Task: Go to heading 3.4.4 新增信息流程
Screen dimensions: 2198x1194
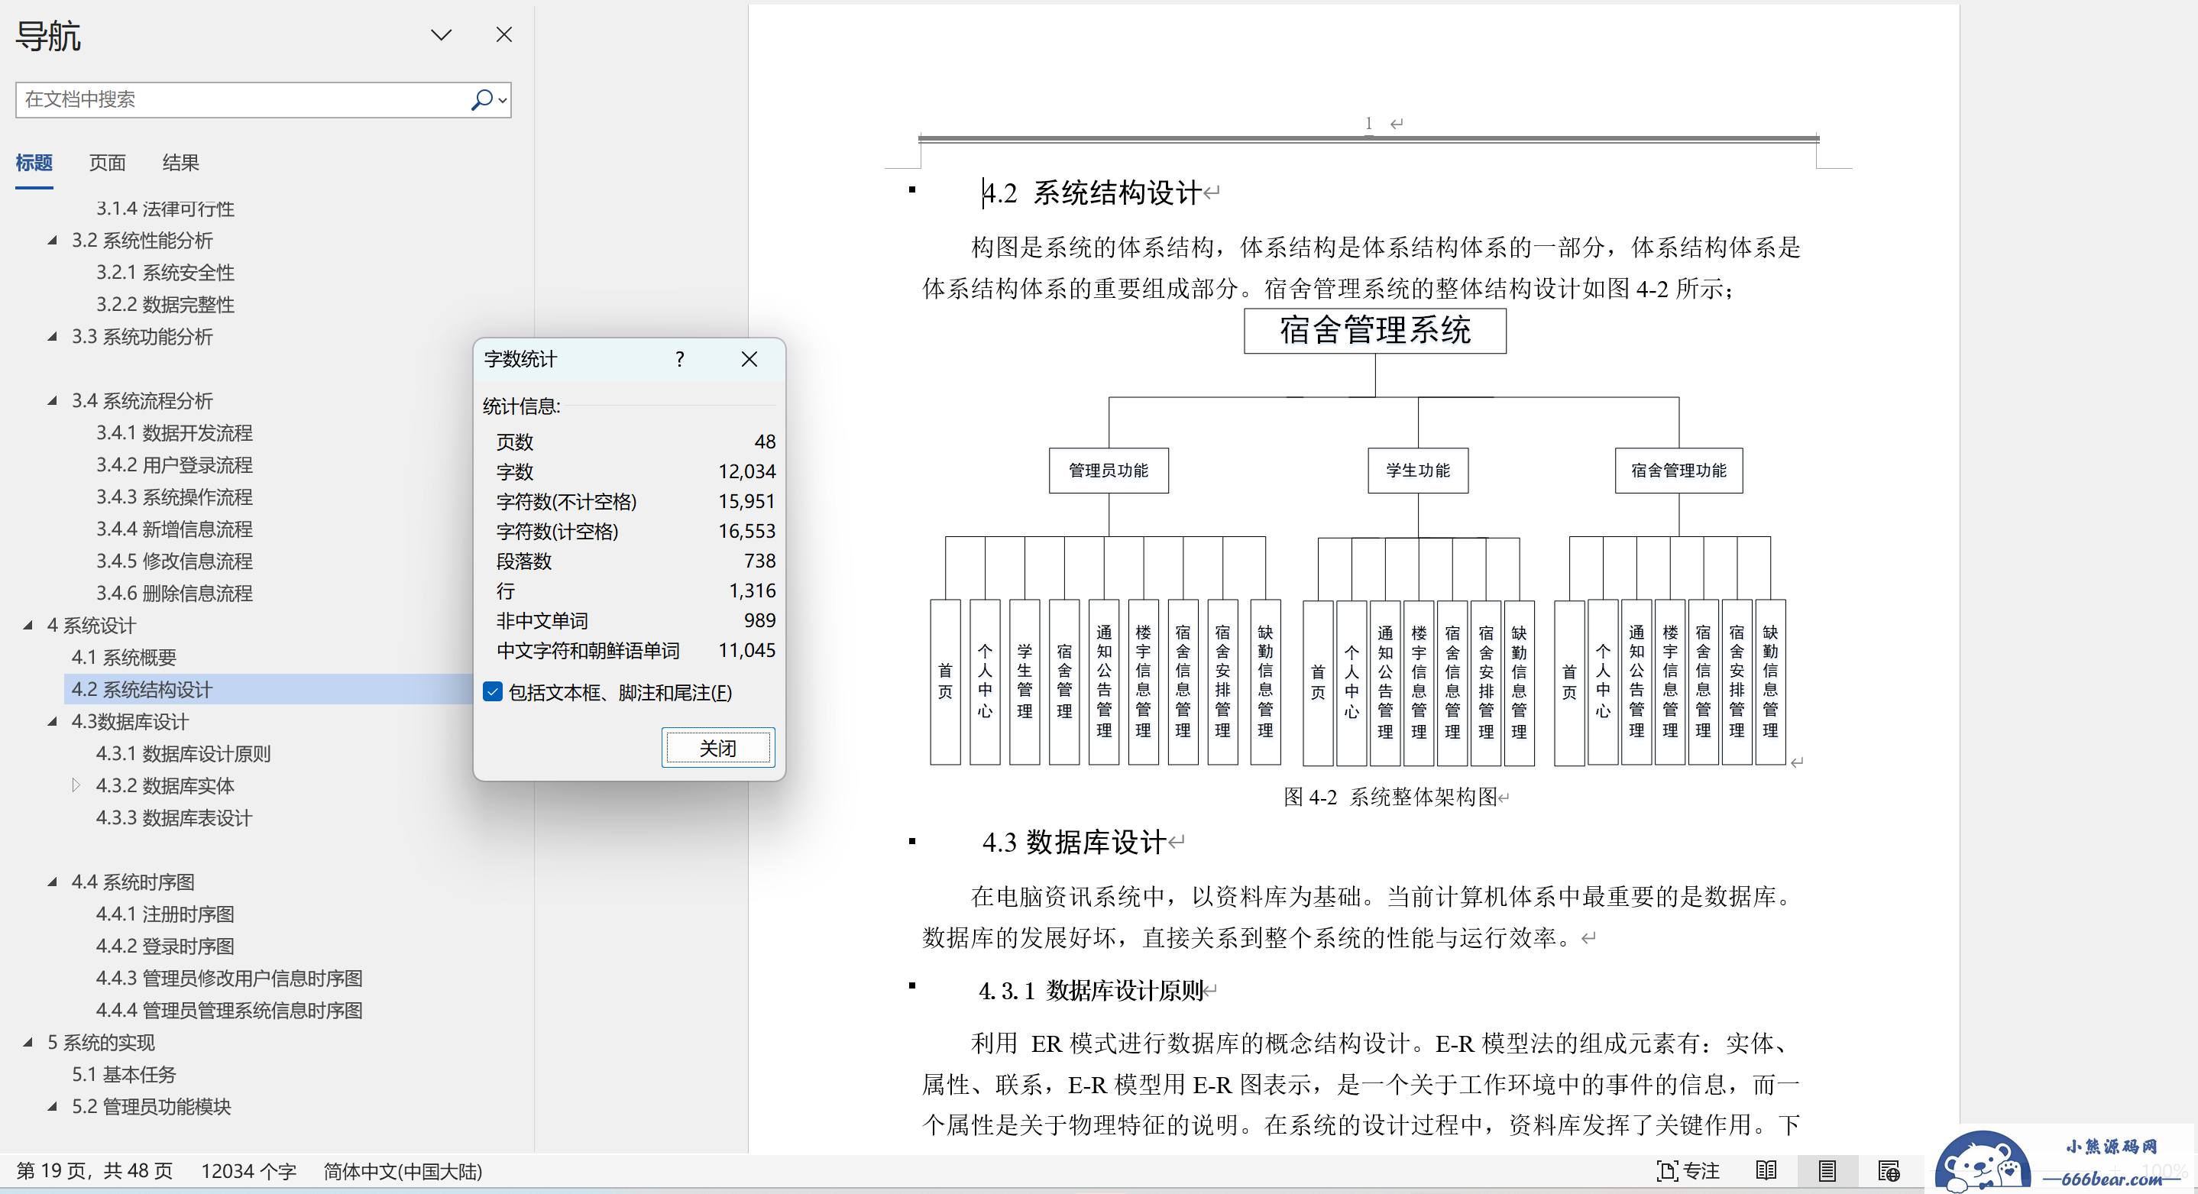Action: (x=174, y=529)
